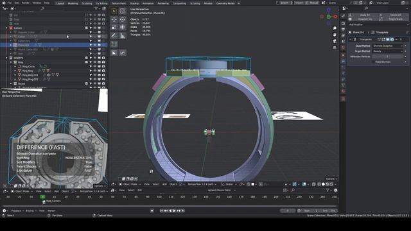Collapse the Ring collection
The width and height of the screenshot is (411, 231).
click(x=11, y=62)
